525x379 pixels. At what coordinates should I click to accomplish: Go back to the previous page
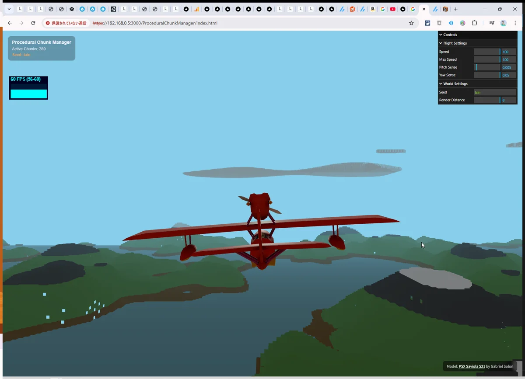pos(10,23)
